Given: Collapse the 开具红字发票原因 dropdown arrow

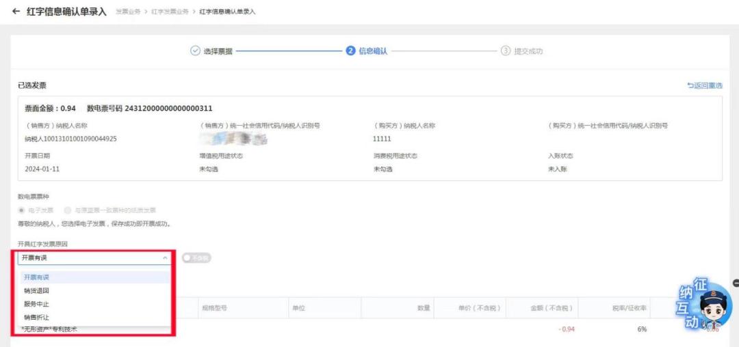Looking at the screenshot, I should pos(164,258).
